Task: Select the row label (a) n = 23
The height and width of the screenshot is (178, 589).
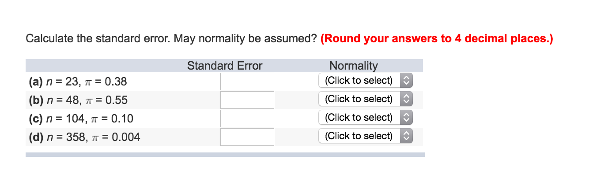Action: pyautogui.click(x=79, y=82)
